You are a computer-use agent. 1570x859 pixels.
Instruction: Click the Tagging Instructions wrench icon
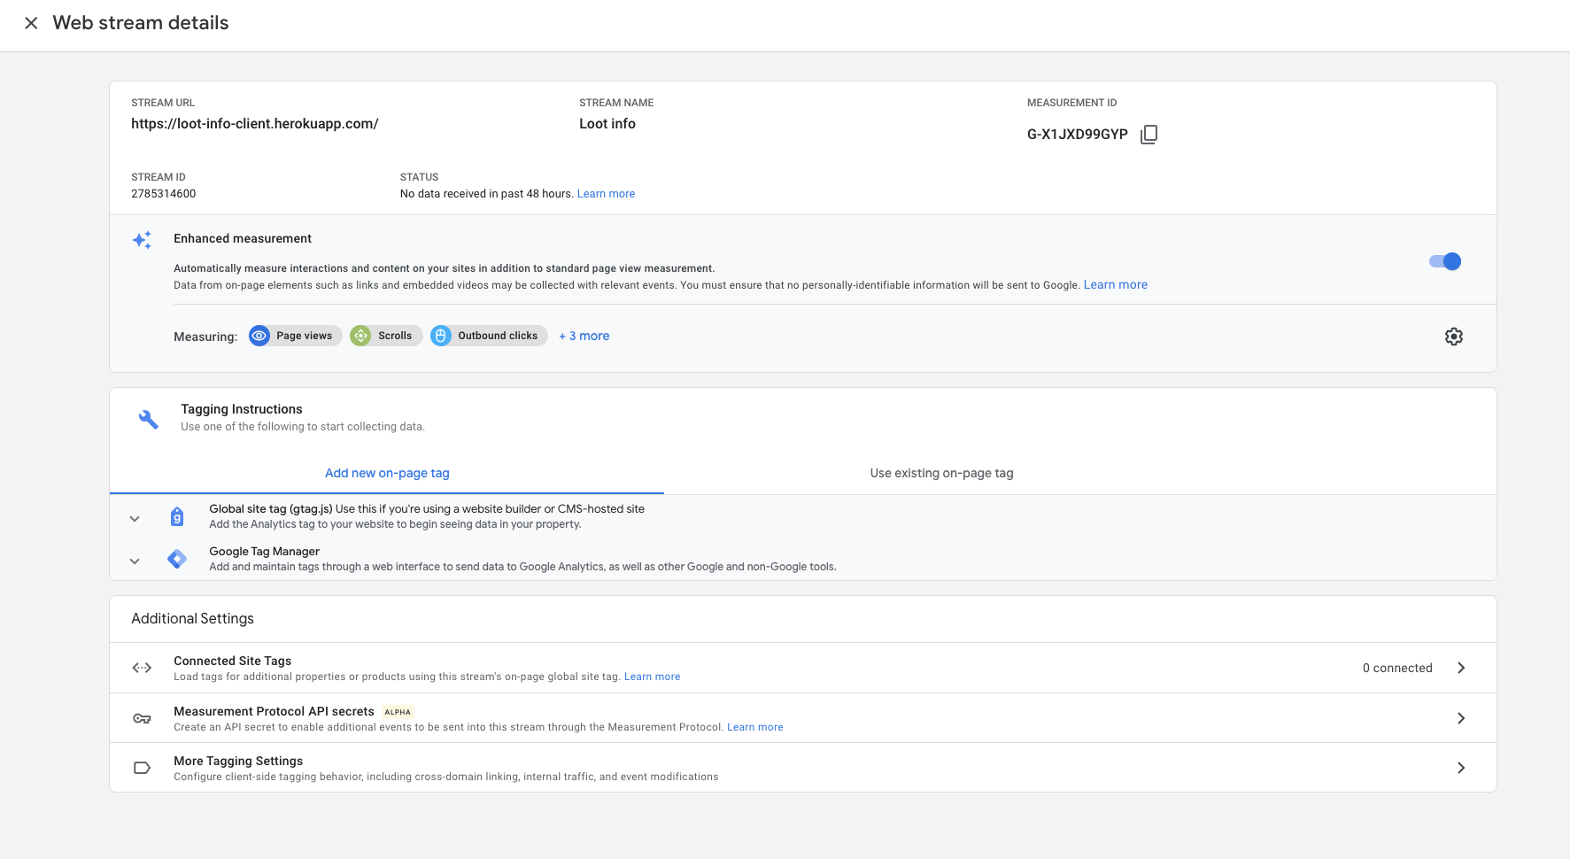(x=149, y=419)
